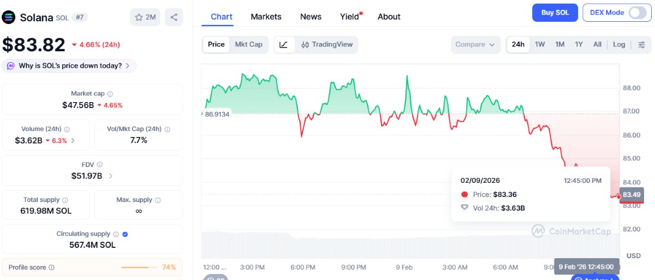Open Market cap info icon
The height and width of the screenshot is (280, 655).
[110, 94]
